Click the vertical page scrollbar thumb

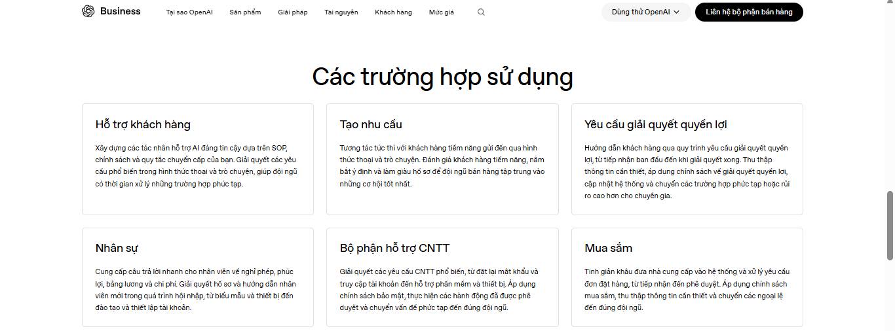890,225
